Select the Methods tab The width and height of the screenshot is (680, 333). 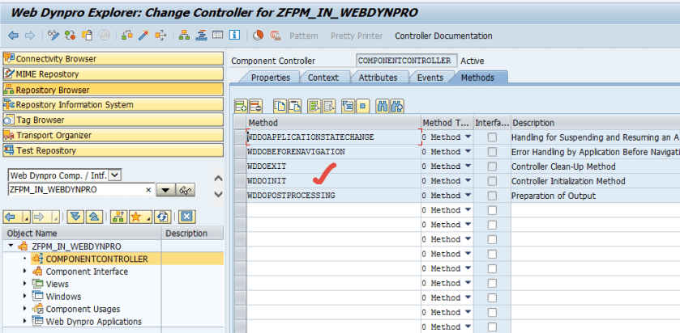coord(477,78)
